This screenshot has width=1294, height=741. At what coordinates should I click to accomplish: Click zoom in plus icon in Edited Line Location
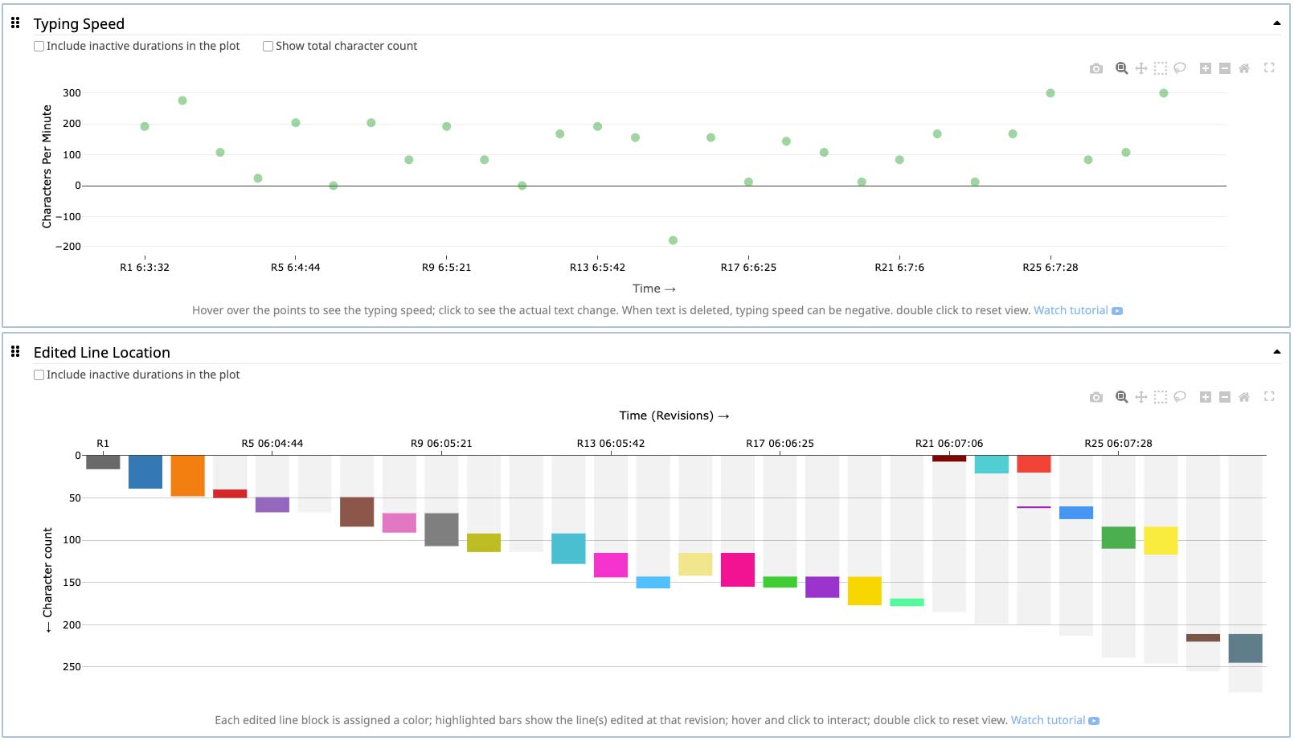point(1205,397)
